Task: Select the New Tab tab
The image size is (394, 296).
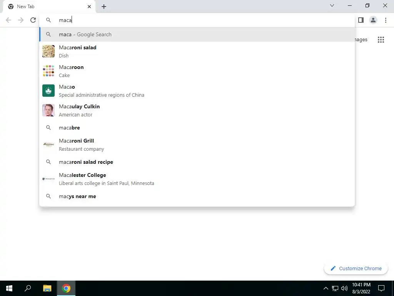Action: (x=49, y=7)
